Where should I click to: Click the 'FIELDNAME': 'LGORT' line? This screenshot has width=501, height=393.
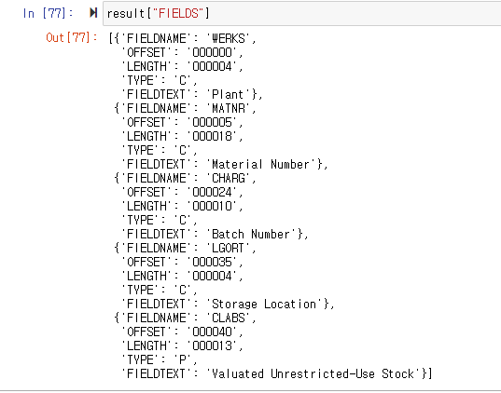pos(186,249)
